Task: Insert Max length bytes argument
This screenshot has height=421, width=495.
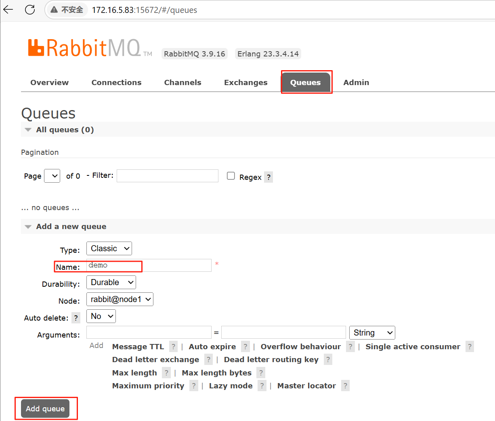Action: tap(217, 373)
